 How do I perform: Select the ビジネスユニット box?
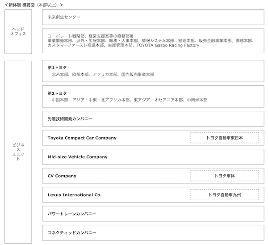(x=18, y=152)
